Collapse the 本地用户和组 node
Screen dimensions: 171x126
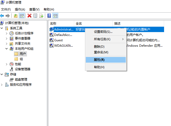pos(7,49)
